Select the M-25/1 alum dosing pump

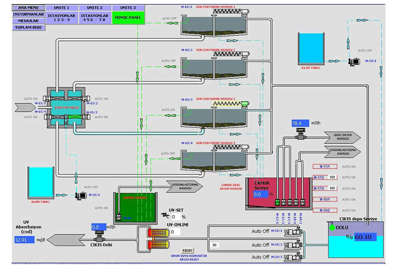point(81,196)
